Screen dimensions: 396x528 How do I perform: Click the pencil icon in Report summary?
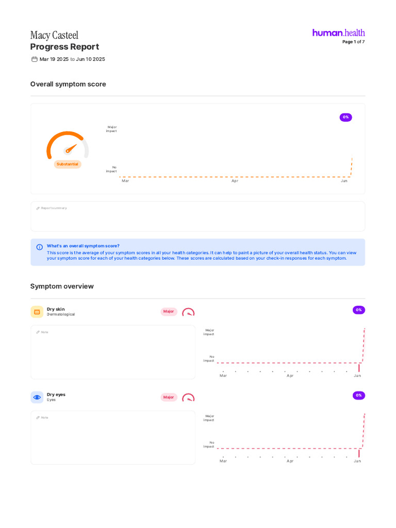(38, 208)
